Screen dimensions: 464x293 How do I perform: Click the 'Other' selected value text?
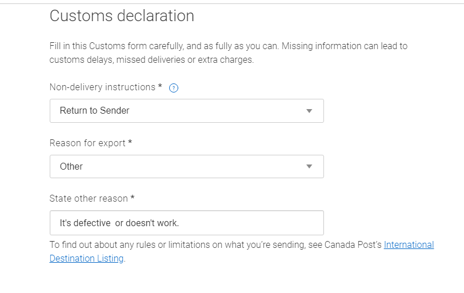point(71,166)
